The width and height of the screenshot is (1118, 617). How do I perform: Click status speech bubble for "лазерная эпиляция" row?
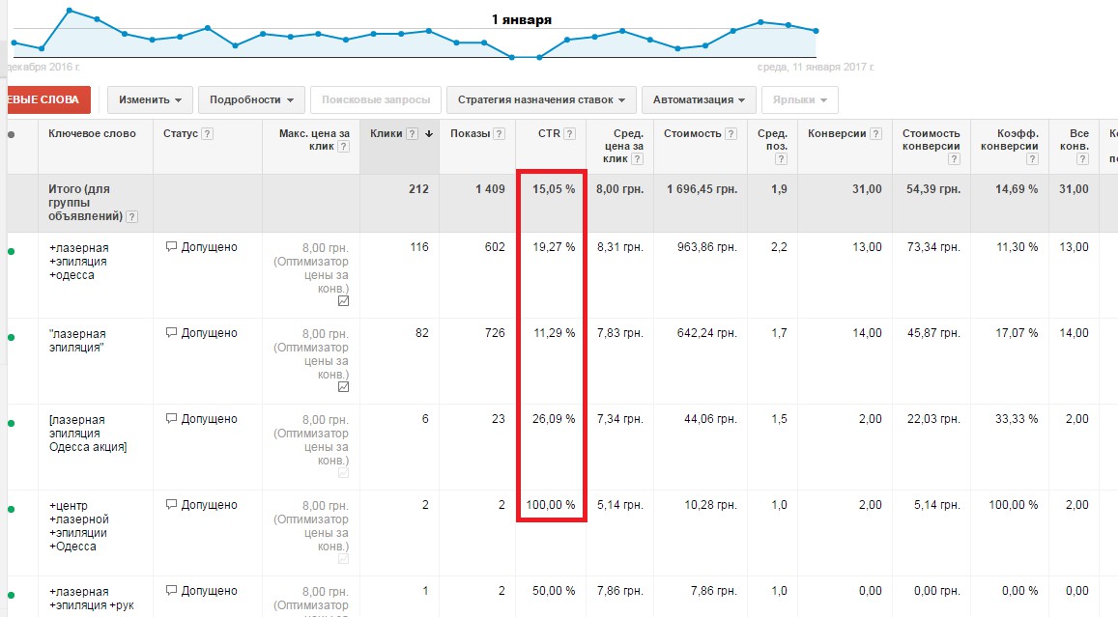tap(171, 333)
